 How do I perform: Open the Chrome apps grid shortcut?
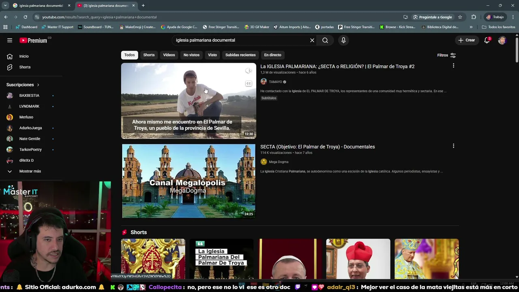tap(5, 27)
